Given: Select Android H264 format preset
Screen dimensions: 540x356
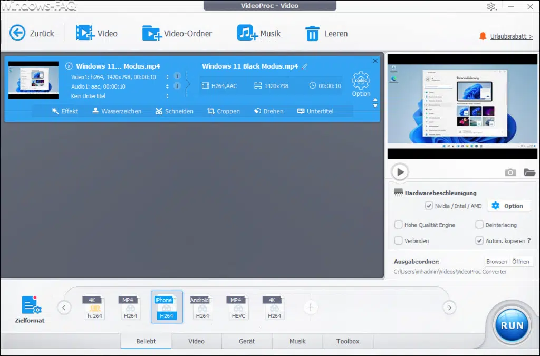Looking at the screenshot, I should [x=202, y=307].
